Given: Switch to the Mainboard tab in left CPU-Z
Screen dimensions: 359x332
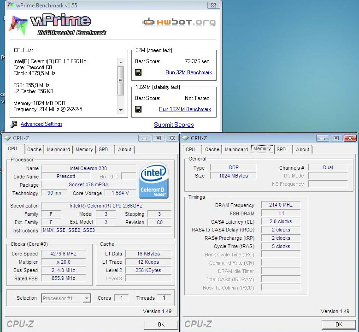Looking at the screenshot, I should 59,149.
